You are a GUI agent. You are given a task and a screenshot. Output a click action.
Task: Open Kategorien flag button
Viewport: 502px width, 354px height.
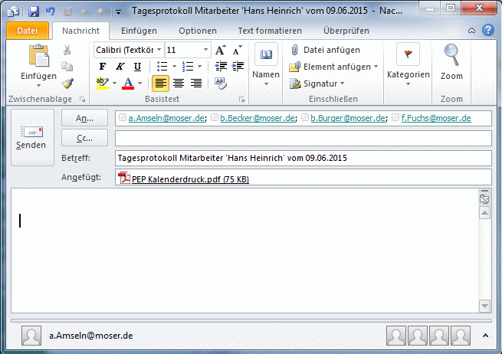click(408, 54)
